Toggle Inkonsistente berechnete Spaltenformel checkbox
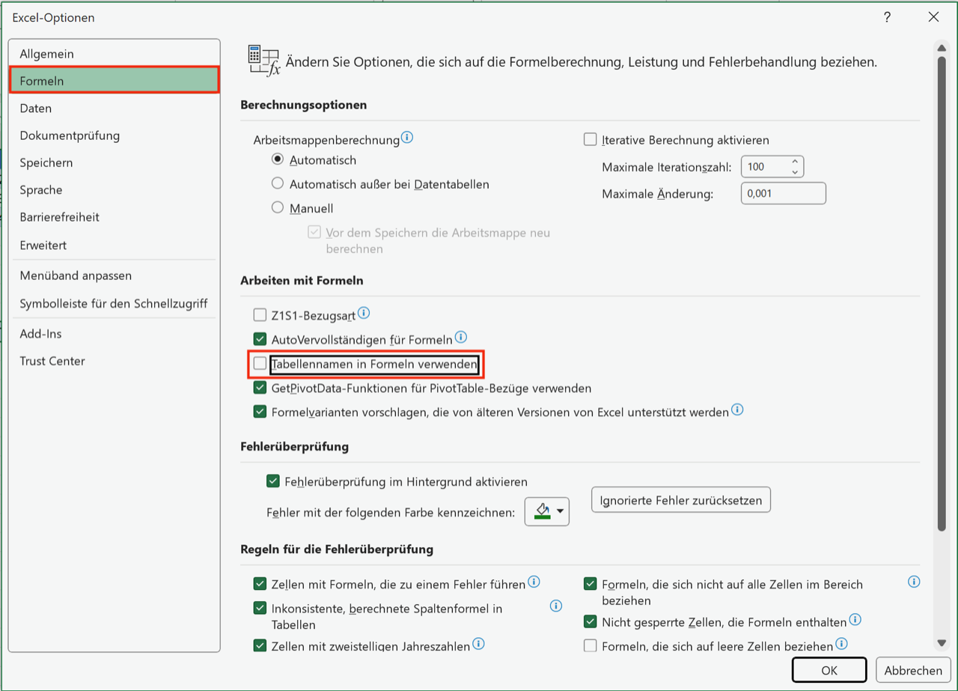 point(260,608)
